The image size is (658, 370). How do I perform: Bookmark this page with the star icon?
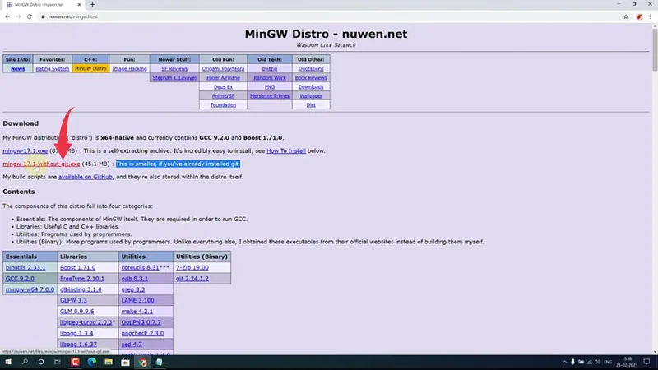(623, 16)
